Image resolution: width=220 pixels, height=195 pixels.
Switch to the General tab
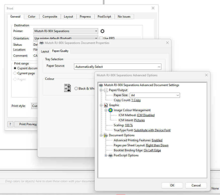tap(15, 17)
